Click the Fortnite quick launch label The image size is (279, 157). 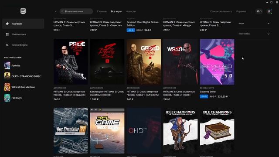(16, 65)
